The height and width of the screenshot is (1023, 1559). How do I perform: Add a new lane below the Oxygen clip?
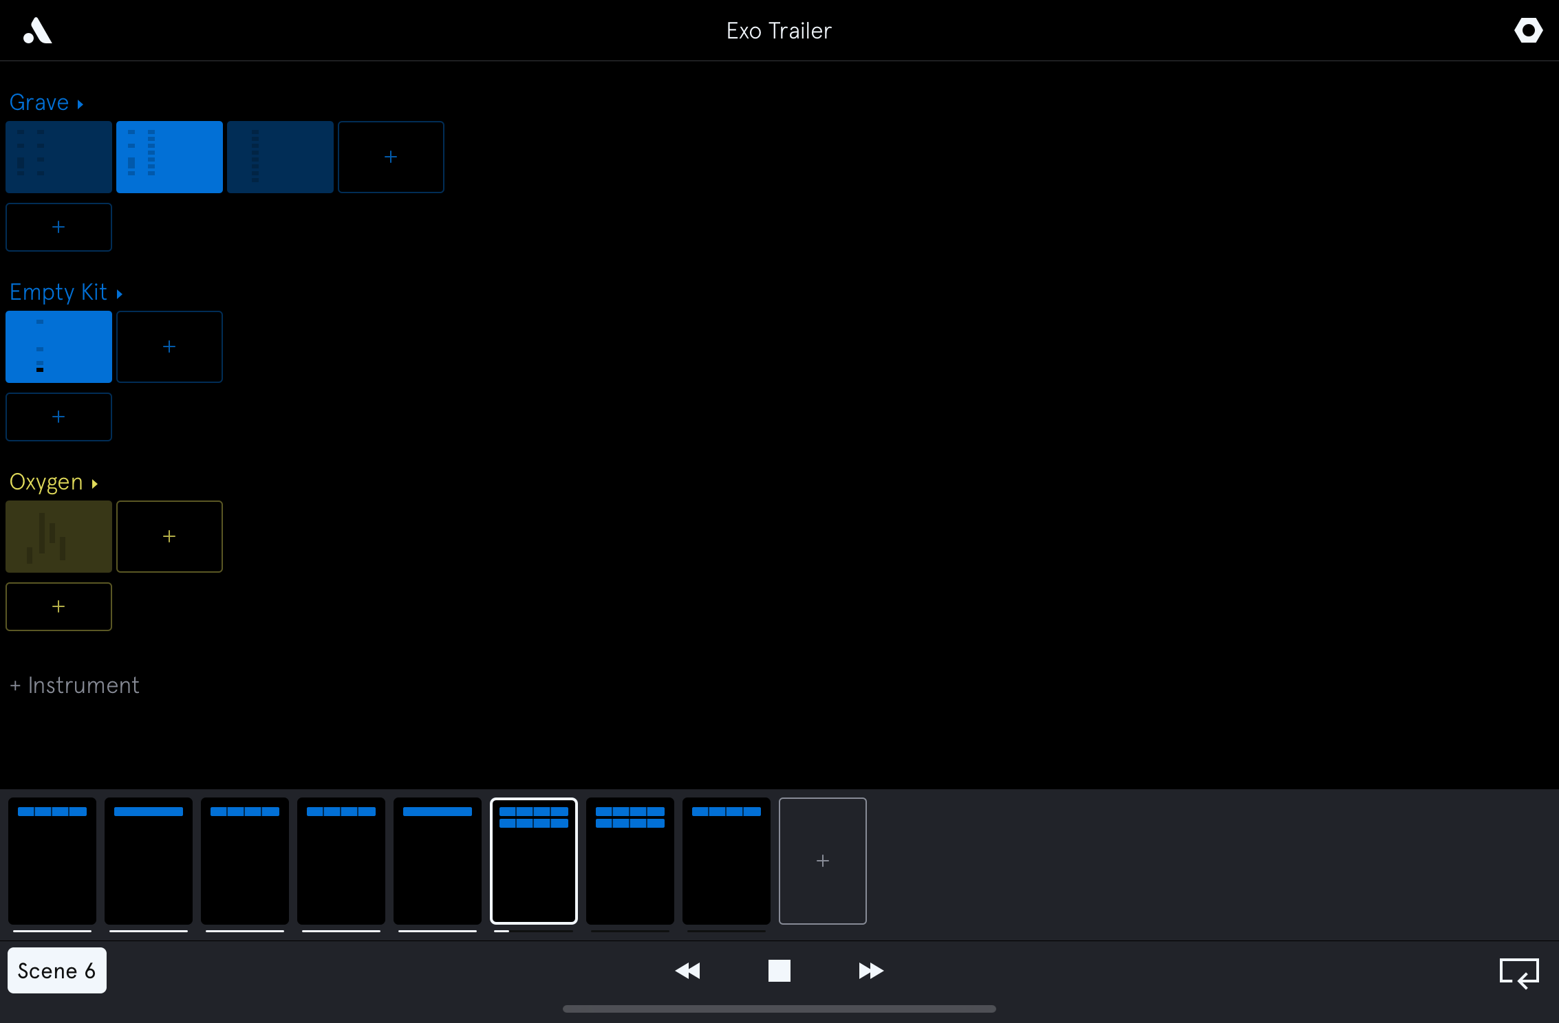coord(58,606)
